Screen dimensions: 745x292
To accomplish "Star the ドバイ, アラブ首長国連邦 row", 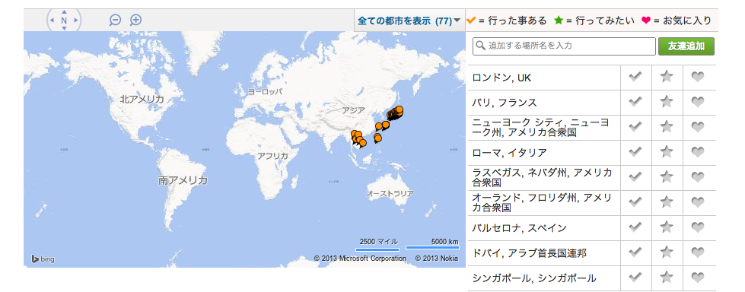I will [x=667, y=252].
